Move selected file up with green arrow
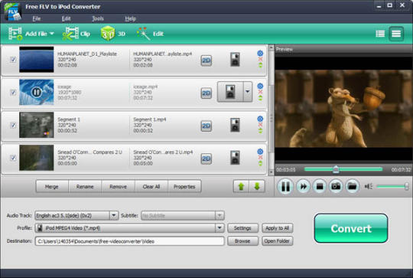The height and width of the screenshot is (278, 413). (x=241, y=186)
